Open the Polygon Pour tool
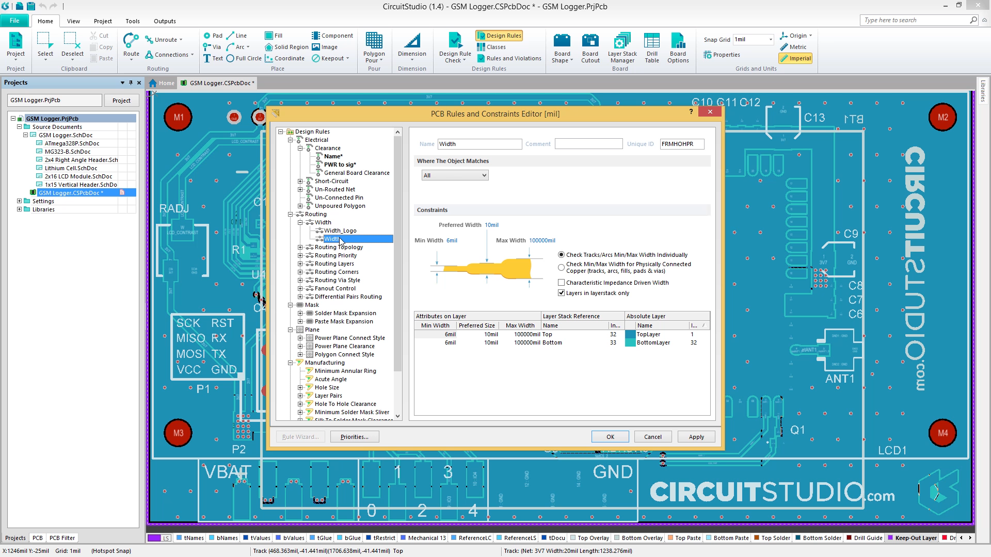991x557 pixels. click(x=374, y=49)
